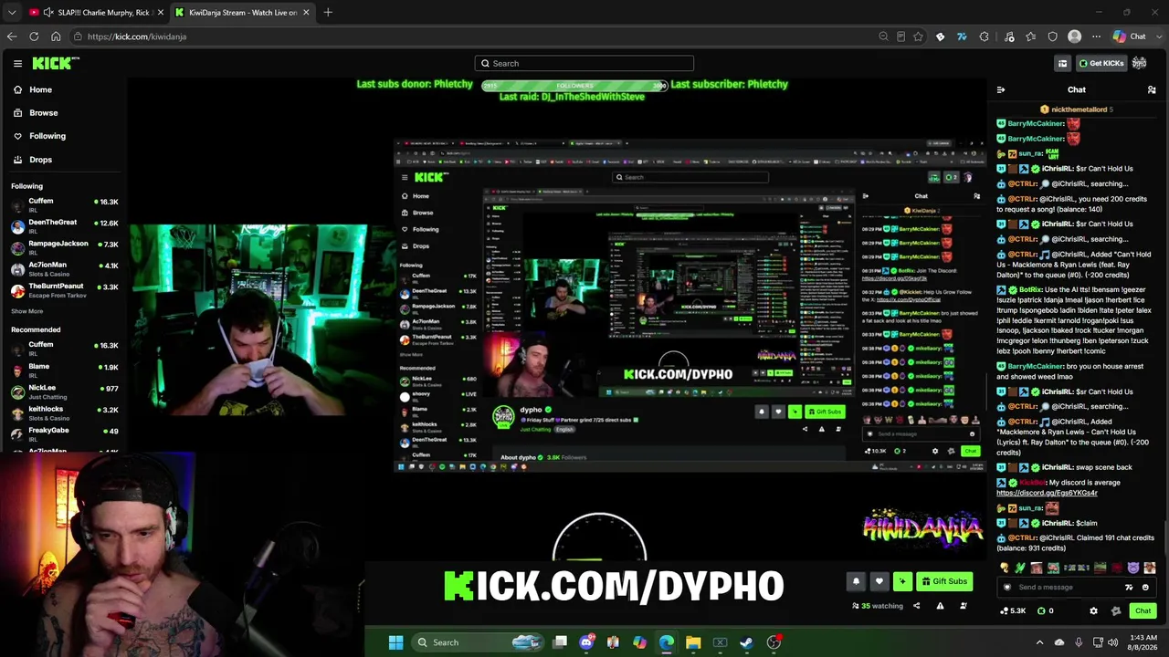Open the Kick inbox icon beside Get KICKs
Image resolution: width=1169 pixels, height=657 pixels.
(x=1062, y=63)
